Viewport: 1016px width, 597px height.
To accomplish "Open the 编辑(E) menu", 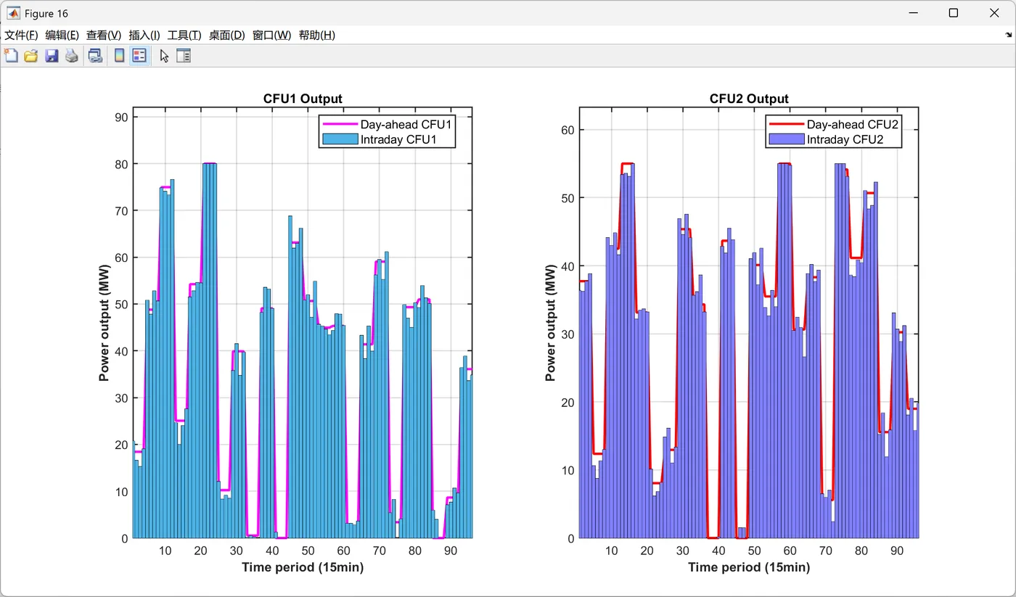I will (62, 35).
